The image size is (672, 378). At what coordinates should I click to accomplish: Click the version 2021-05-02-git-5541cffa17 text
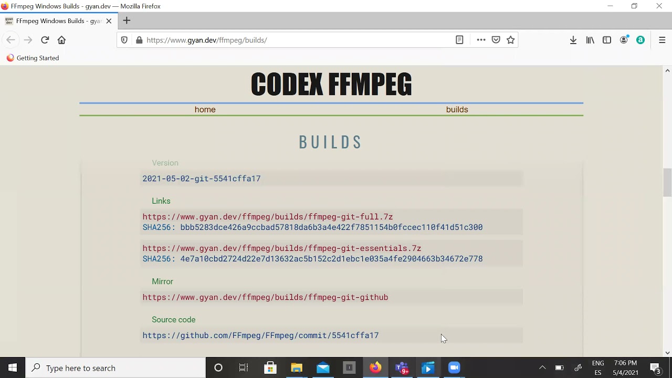click(x=202, y=178)
